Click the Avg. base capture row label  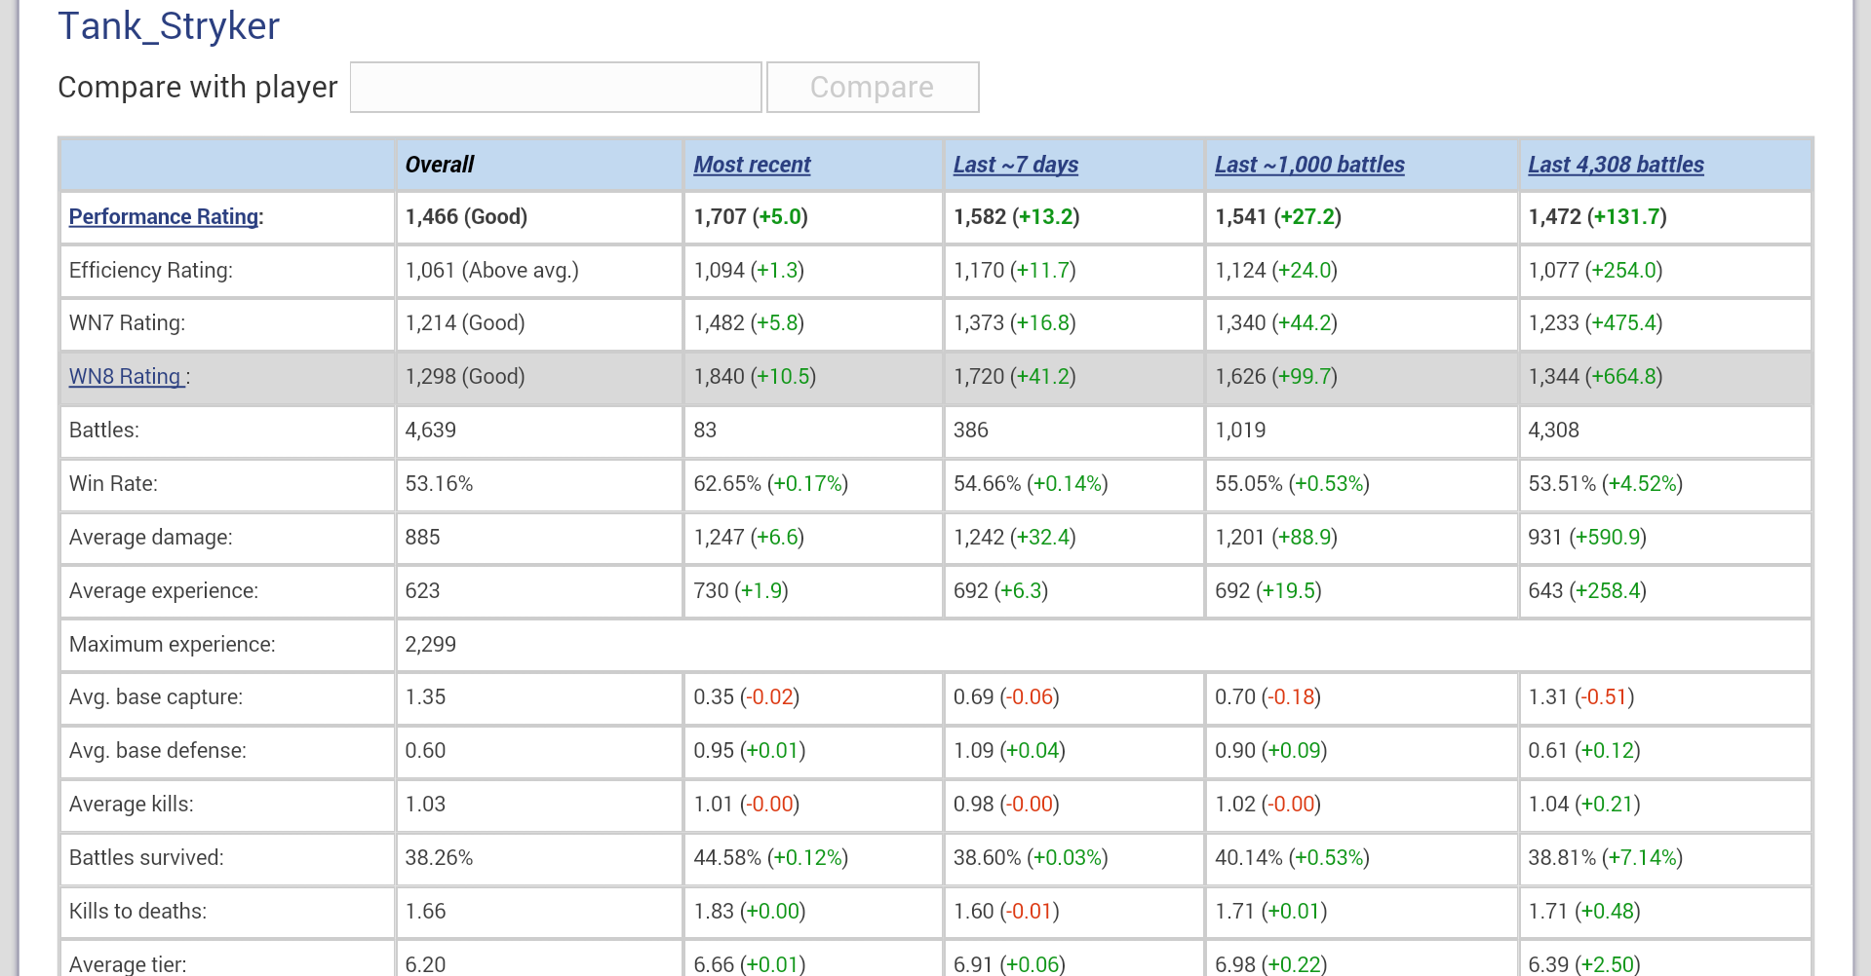[156, 696]
